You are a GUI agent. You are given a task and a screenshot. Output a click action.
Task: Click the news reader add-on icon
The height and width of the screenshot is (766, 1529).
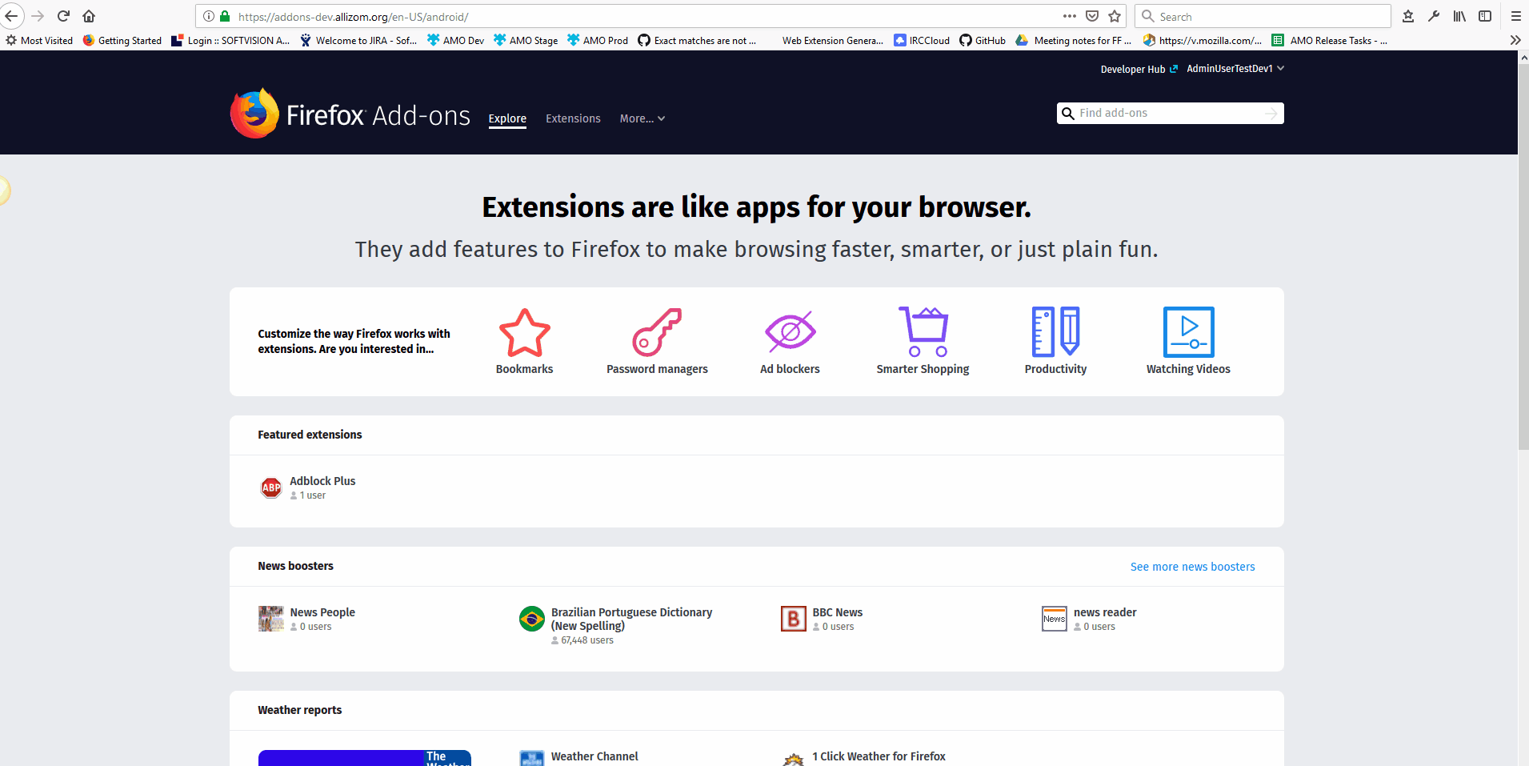tap(1055, 619)
